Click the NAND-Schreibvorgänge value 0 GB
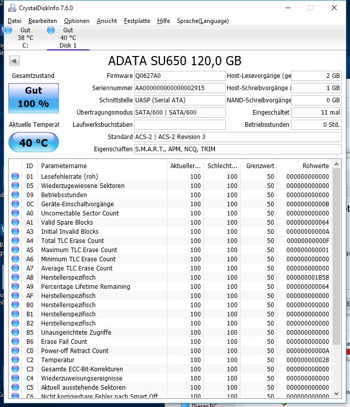The image size is (350, 407). 316,100
